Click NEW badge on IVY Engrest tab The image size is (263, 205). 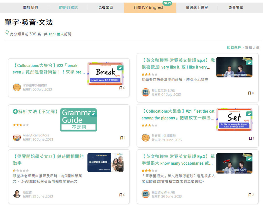pyautogui.click(x=167, y=3)
